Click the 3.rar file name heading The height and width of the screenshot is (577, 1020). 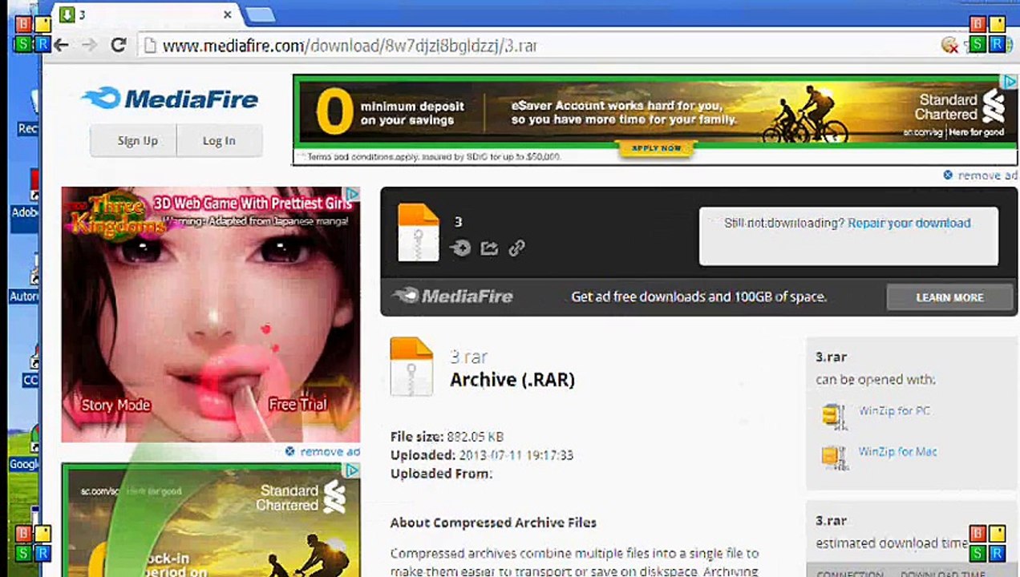pos(469,357)
